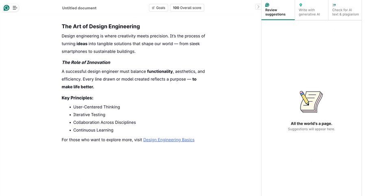
Task: Click the bullet Iterative Testing
Action: 89,115
